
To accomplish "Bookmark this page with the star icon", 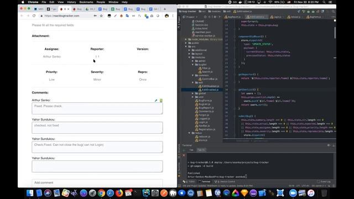I will (101, 16).
